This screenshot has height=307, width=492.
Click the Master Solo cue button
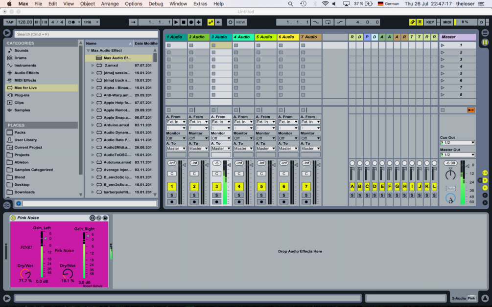(x=450, y=189)
